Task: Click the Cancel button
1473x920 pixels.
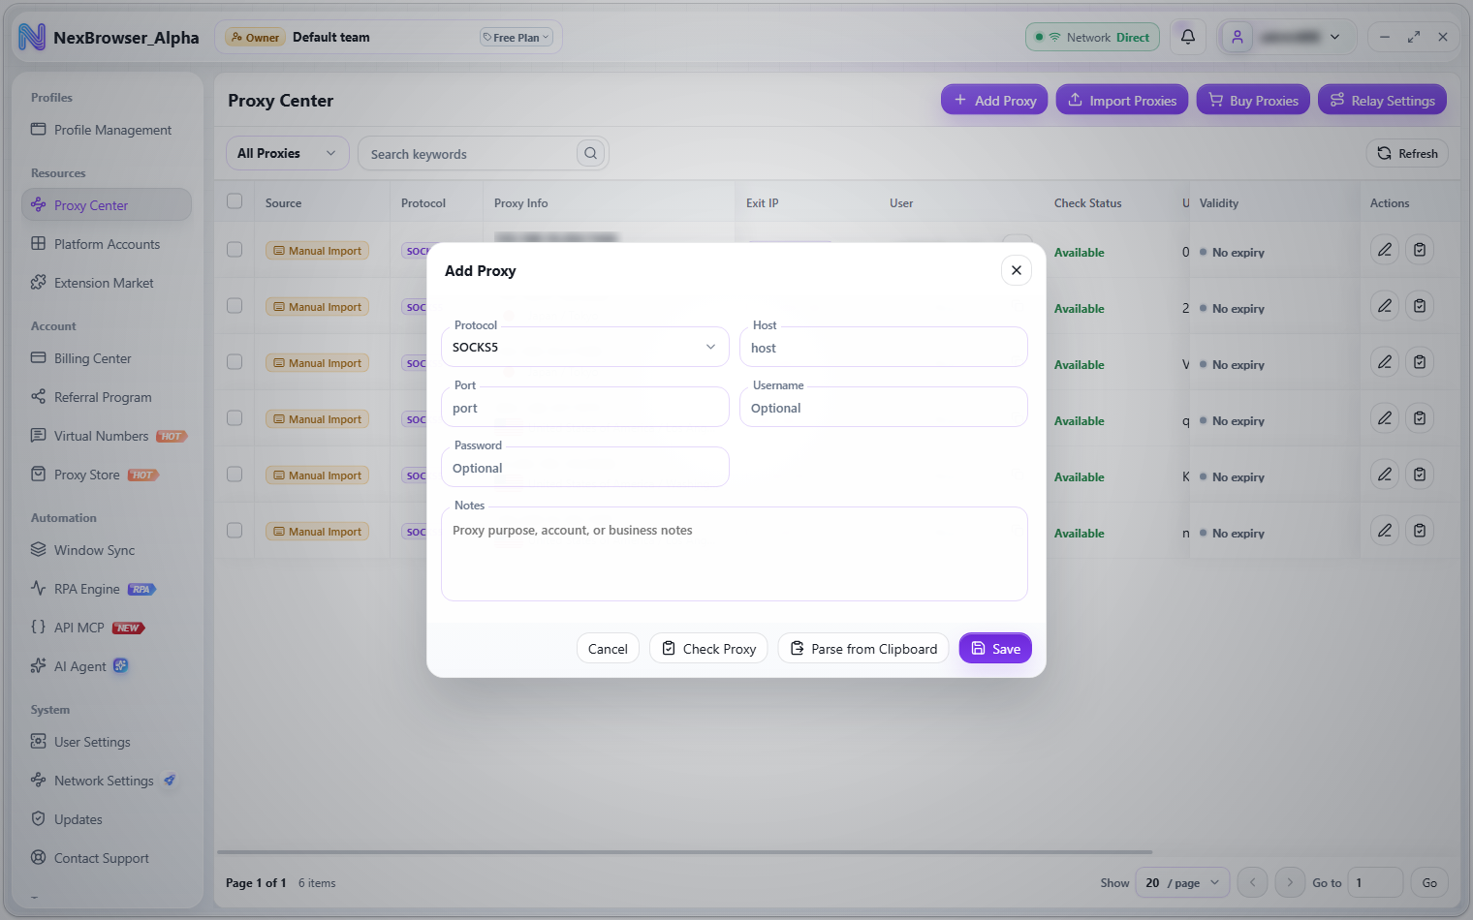Action: 608,648
